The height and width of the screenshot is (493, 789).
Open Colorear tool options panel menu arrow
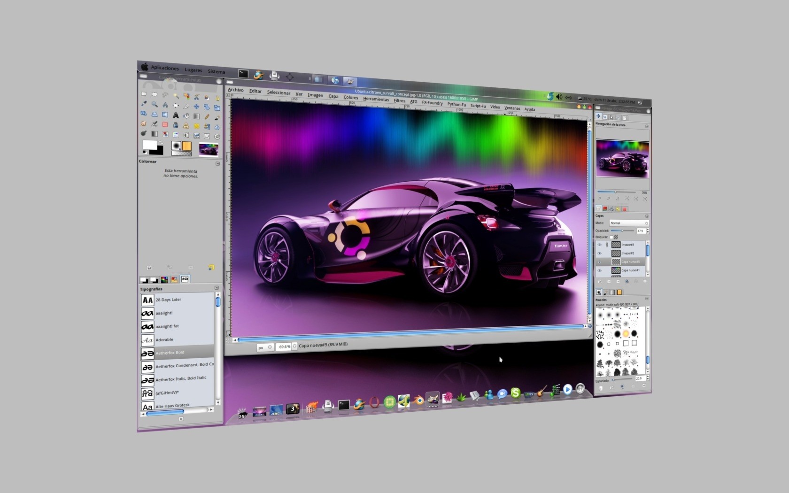tap(217, 163)
